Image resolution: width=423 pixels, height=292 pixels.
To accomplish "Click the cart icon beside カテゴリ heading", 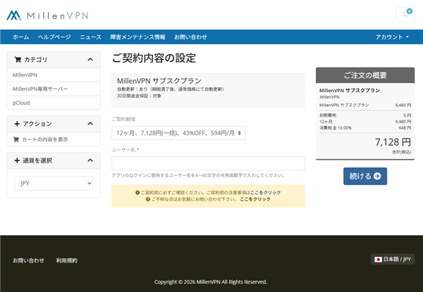I will coord(18,60).
